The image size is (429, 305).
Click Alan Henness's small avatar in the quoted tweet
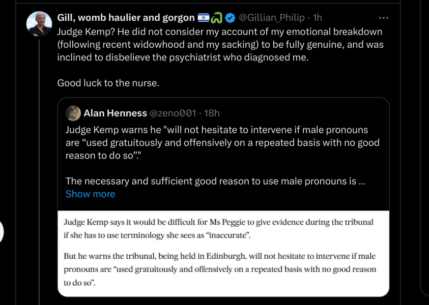pyautogui.click(x=73, y=113)
